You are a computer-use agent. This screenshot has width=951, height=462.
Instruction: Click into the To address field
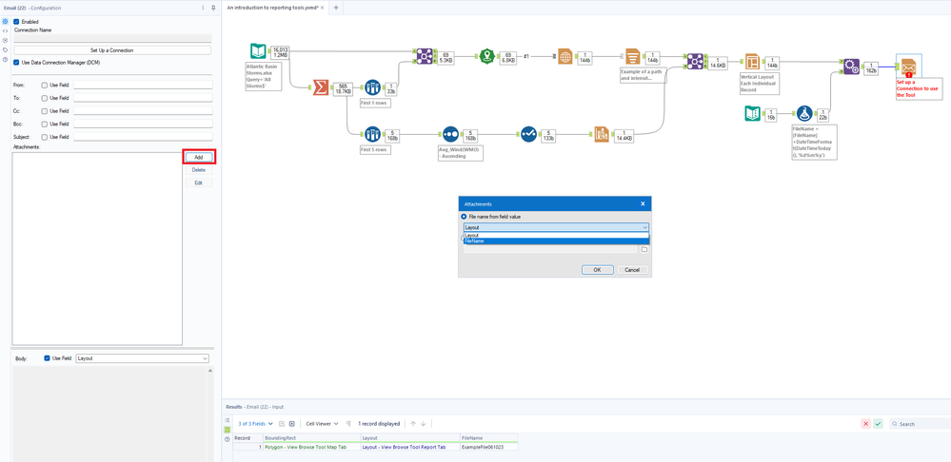[x=143, y=98]
